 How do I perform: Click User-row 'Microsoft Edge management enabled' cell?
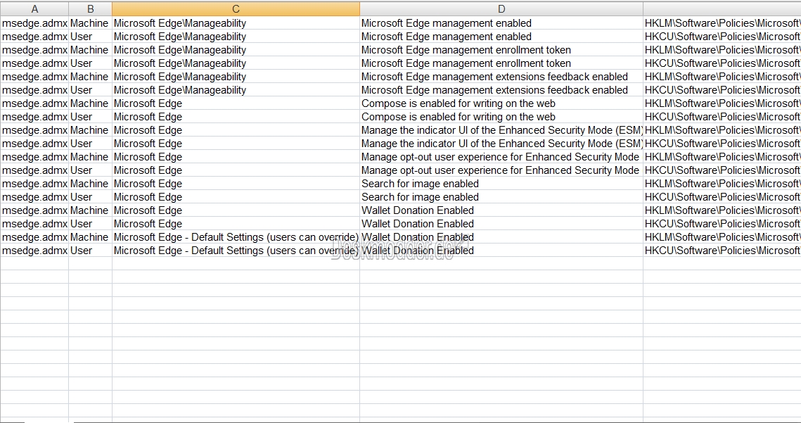pos(501,37)
